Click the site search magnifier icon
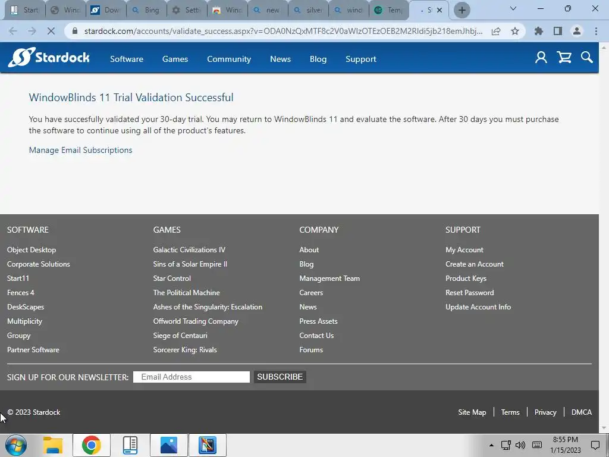This screenshot has width=609, height=457. (x=587, y=58)
